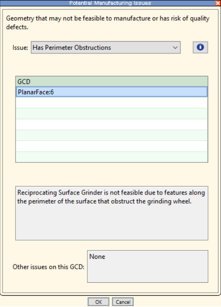Viewport: 221px width, 307px height.
Task: Click the Other issues on this GCD label
Action: tap(49, 267)
